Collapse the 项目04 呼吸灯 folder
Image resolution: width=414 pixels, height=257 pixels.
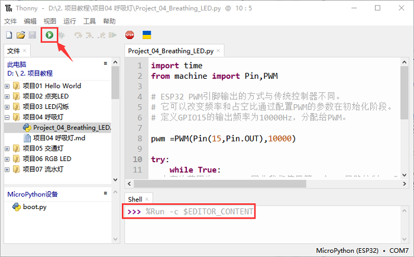point(7,117)
